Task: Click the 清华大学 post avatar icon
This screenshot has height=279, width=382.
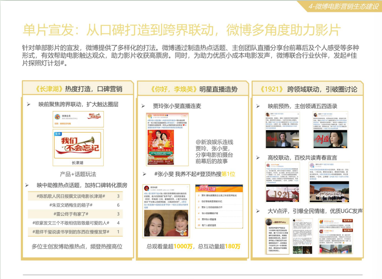Action: pyautogui.click(x=312, y=165)
